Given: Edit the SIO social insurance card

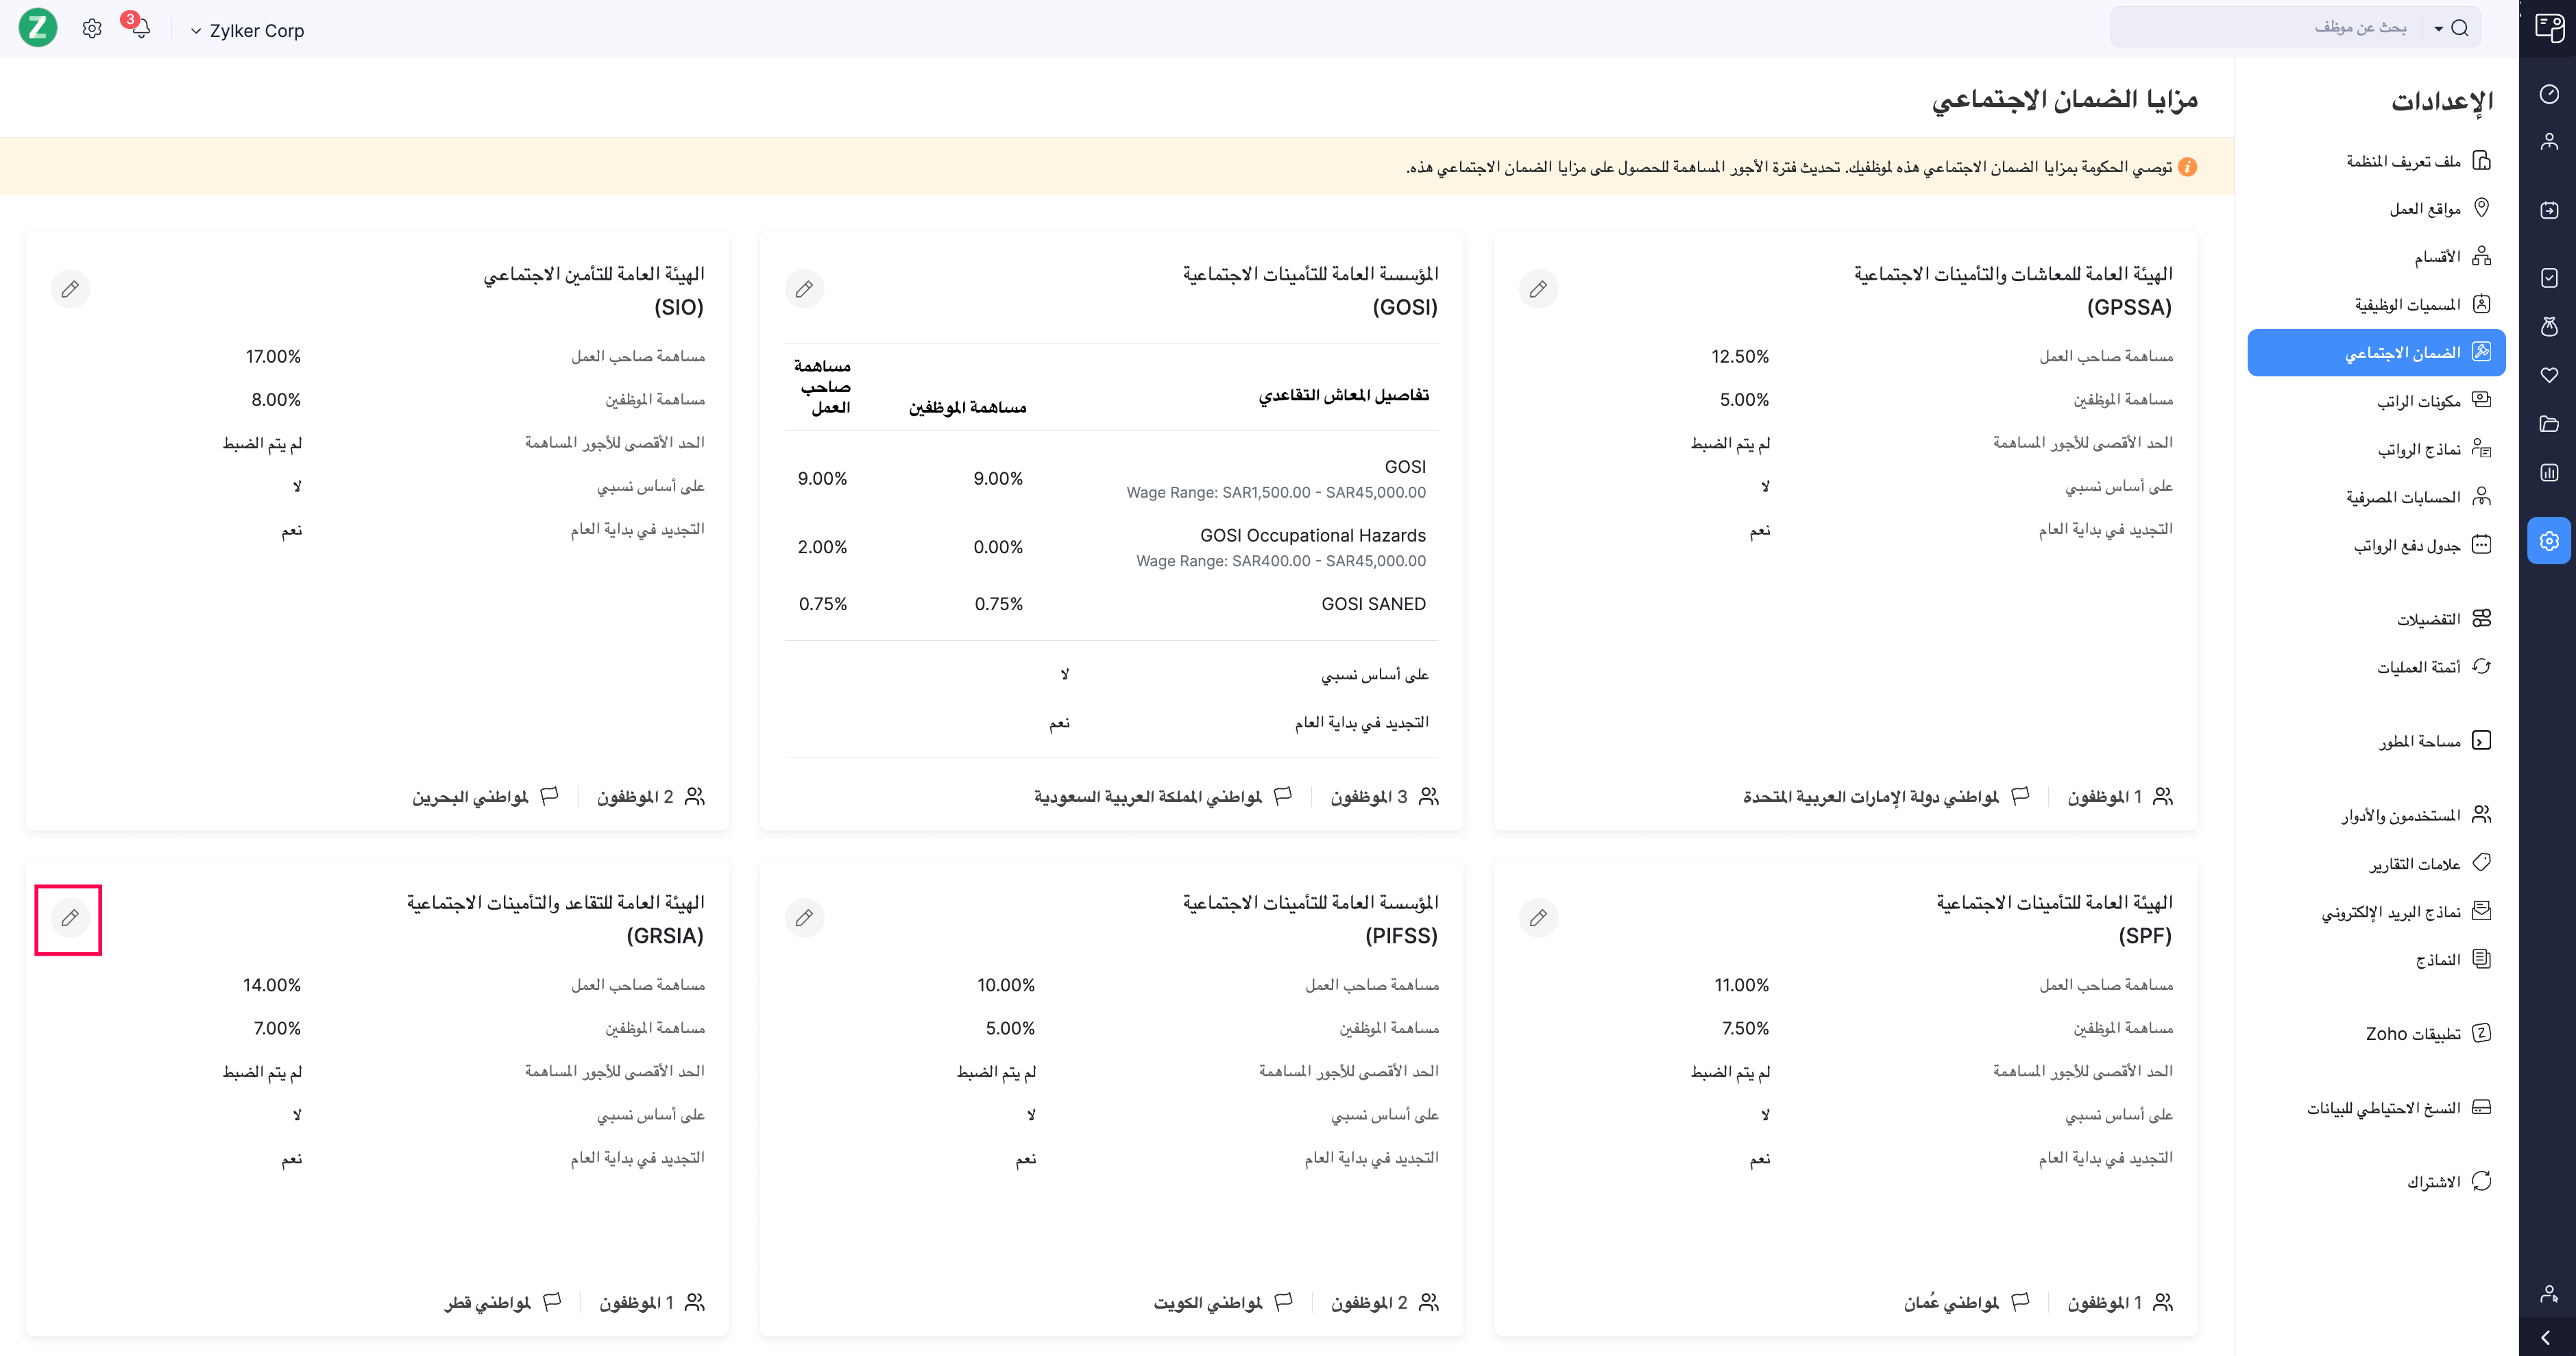Looking at the screenshot, I should (x=70, y=289).
